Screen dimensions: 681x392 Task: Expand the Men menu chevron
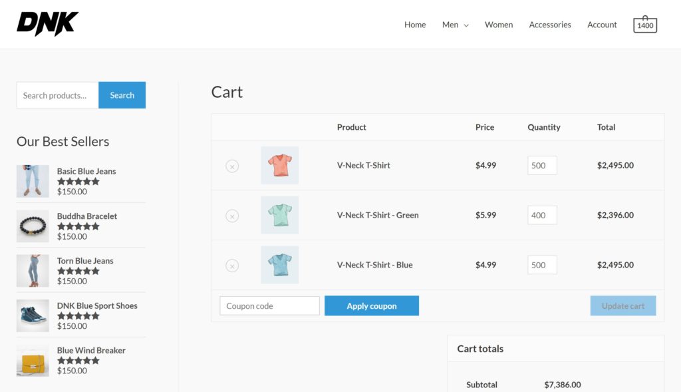tap(466, 25)
